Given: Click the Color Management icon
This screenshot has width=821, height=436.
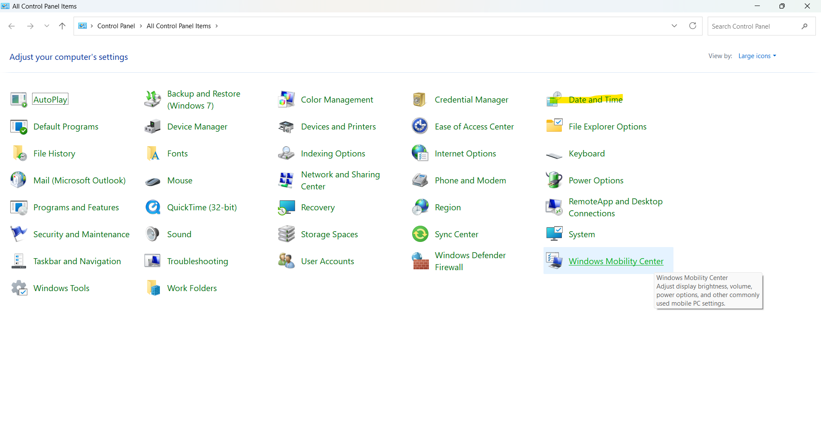Looking at the screenshot, I should tap(286, 100).
